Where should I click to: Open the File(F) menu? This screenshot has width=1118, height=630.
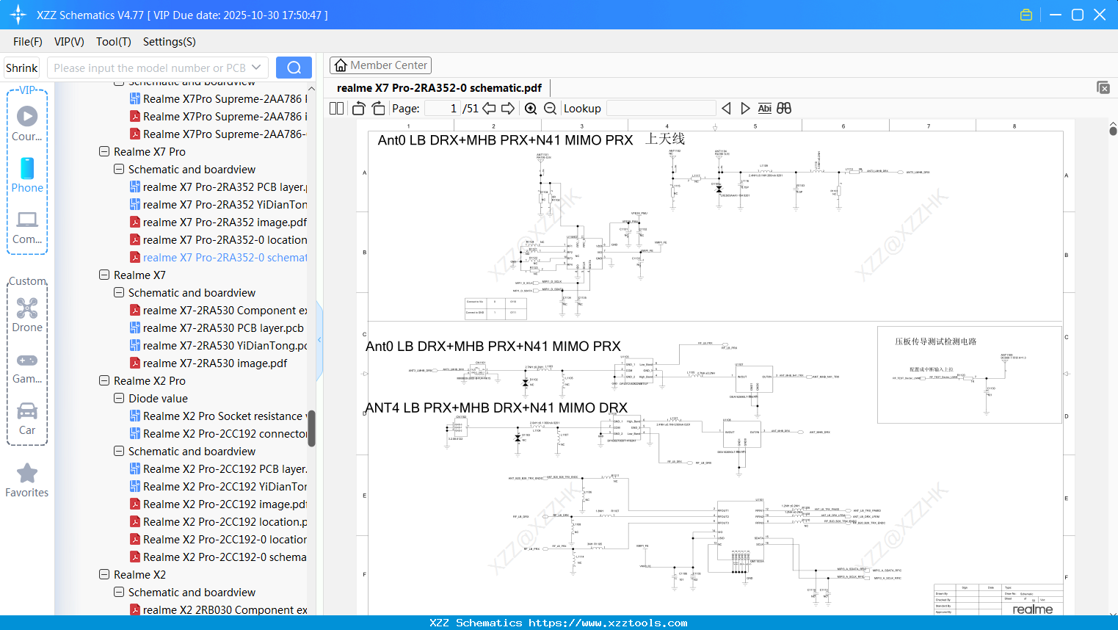(28, 42)
